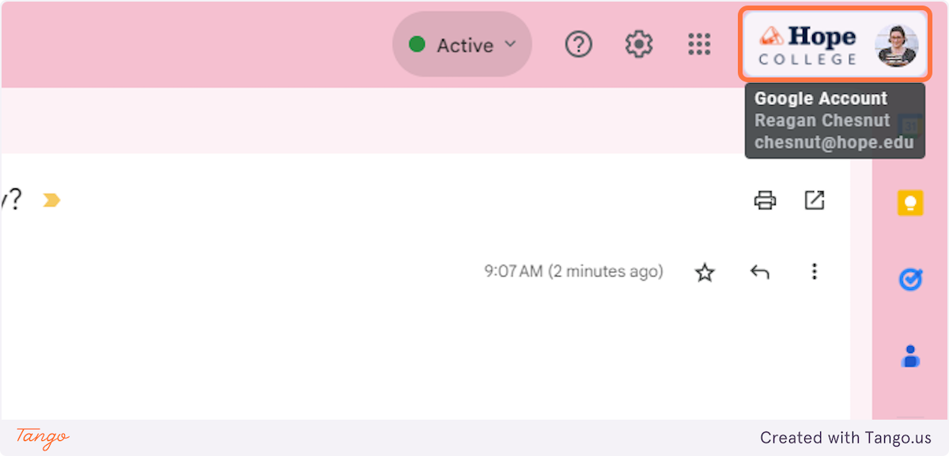Click the Created with Tango.us link
The image size is (949, 456).
pos(845,438)
